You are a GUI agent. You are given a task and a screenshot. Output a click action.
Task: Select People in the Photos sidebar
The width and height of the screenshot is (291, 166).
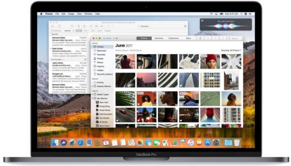coord(100,58)
